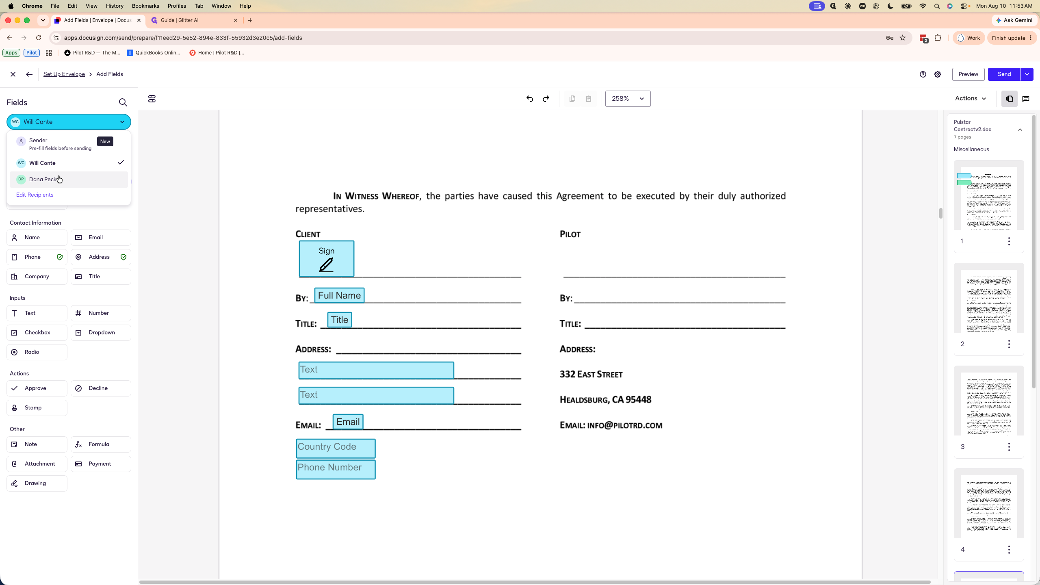Screen dimensions: 1040x585
Task: Open the History menu in menu bar
Action: pos(115,6)
